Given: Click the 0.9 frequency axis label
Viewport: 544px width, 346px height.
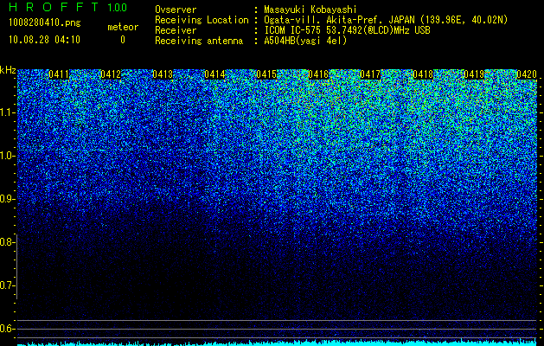Looking at the screenshot, I should 7,199.
